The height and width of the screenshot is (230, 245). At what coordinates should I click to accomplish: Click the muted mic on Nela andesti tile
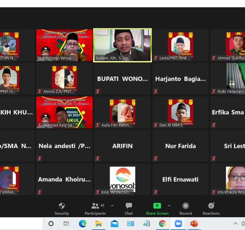[40, 158]
